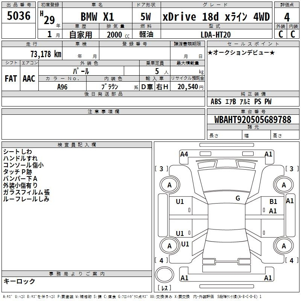Select the 譲渡書類期限 header
Screen dimensions: 301x301
pyautogui.click(x=187, y=44)
